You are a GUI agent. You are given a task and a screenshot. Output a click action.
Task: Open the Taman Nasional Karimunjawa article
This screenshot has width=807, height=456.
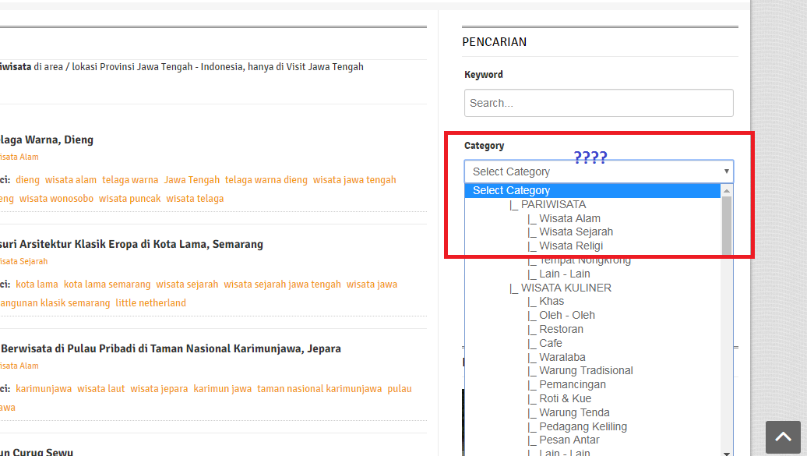[x=171, y=348]
